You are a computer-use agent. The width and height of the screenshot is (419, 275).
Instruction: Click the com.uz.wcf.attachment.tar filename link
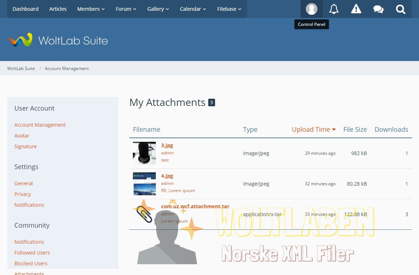[195, 206]
